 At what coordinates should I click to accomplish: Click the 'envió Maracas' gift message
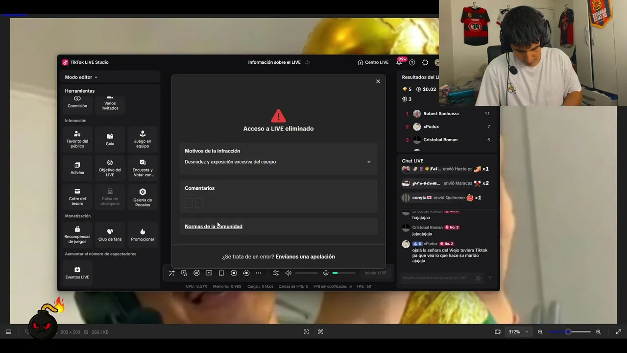pyautogui.click(x=445, y=183)
